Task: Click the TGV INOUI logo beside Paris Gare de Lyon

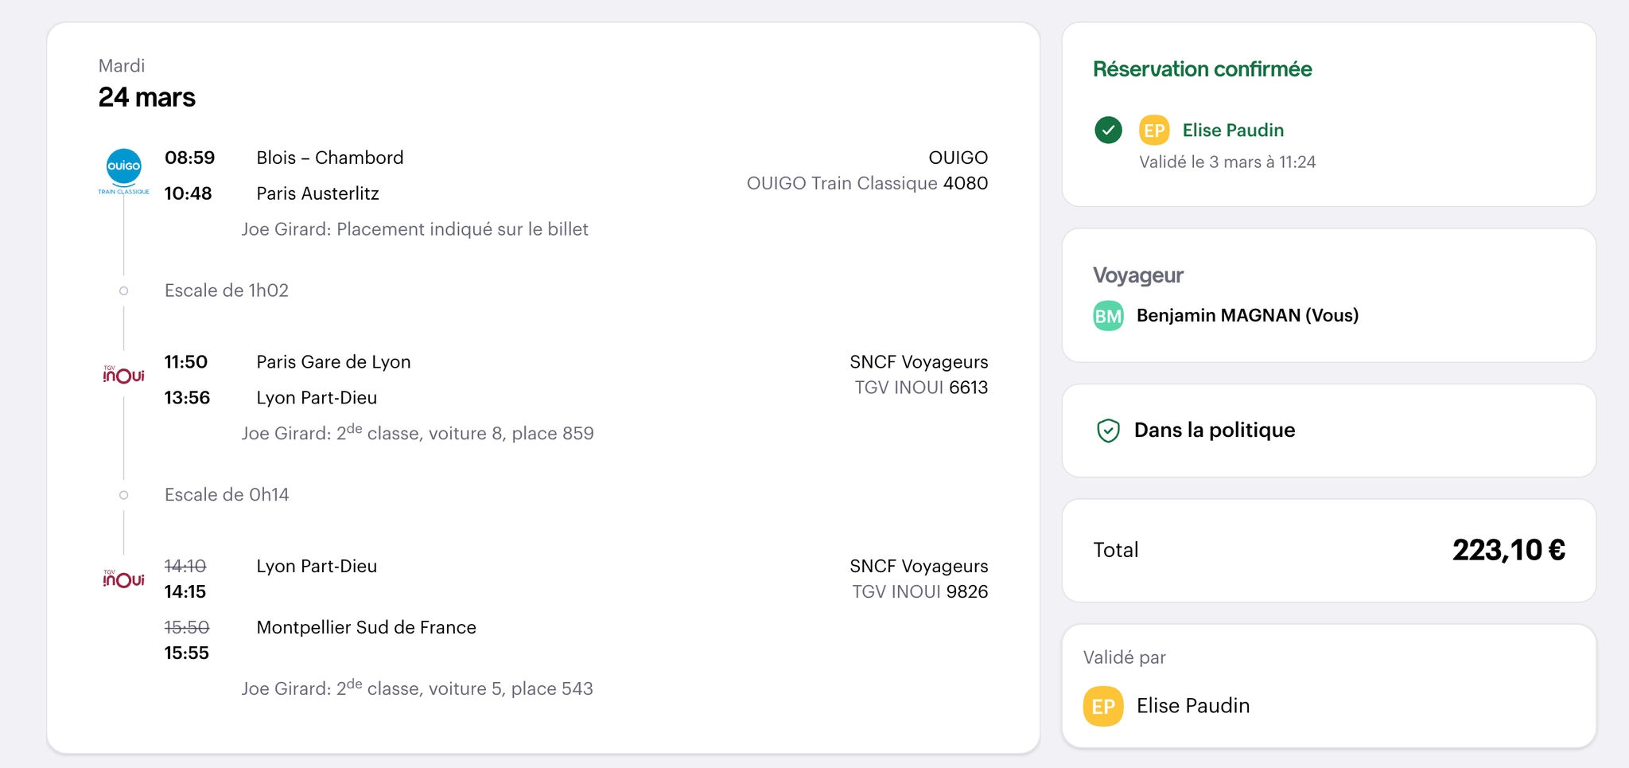Action: pyautogui.click(x=123, y=374)
